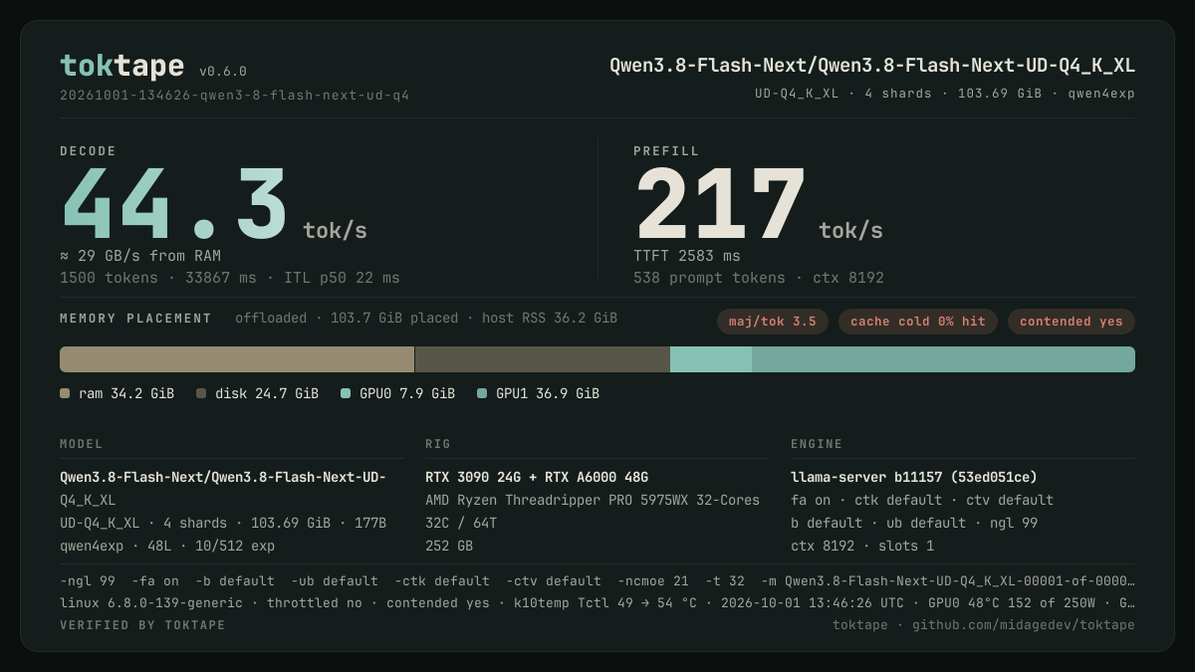This screenshot has width=1195, height=672.
Task: Click the linux 6.8.0-139-generic system info line
Action: tap(597, 602)
